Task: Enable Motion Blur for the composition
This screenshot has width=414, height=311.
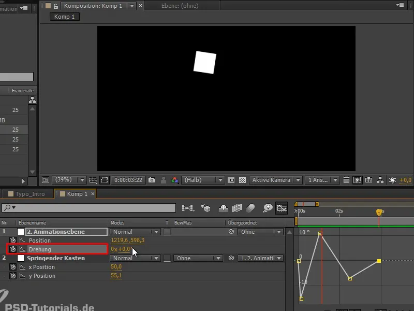Action: tap(251, 208)
